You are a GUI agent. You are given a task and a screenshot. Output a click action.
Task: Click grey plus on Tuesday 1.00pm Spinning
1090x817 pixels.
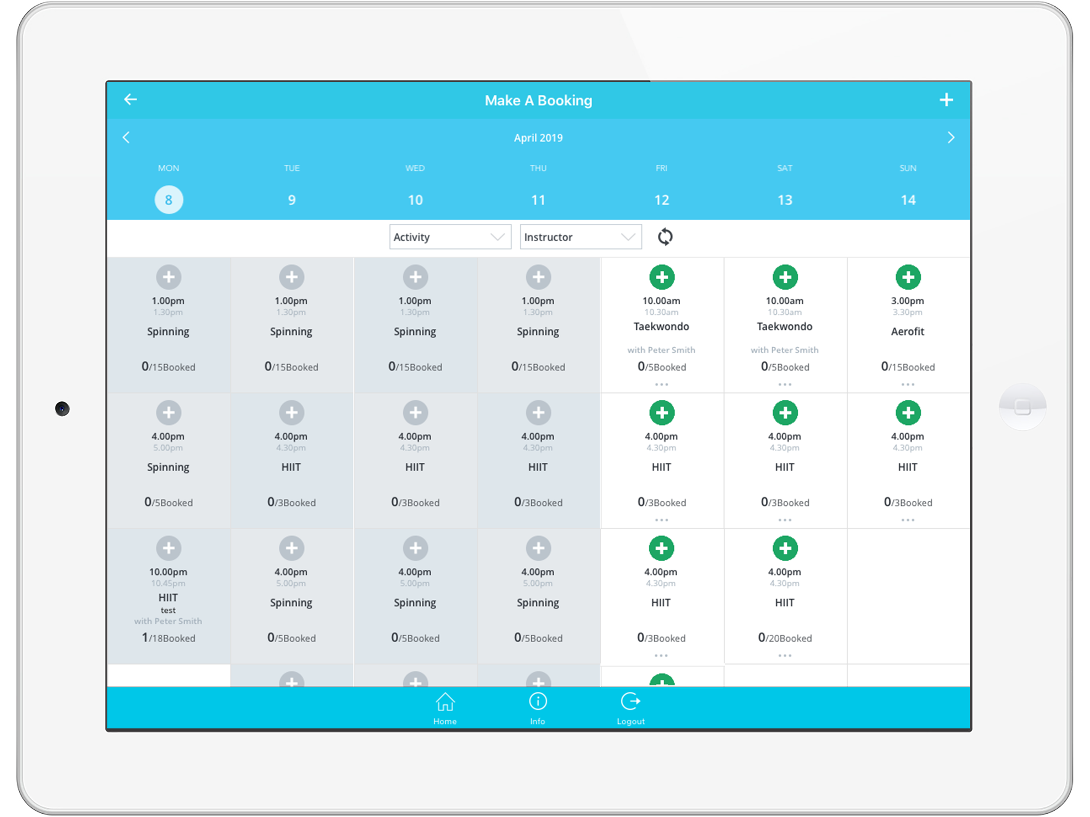(x=292, y=277)
